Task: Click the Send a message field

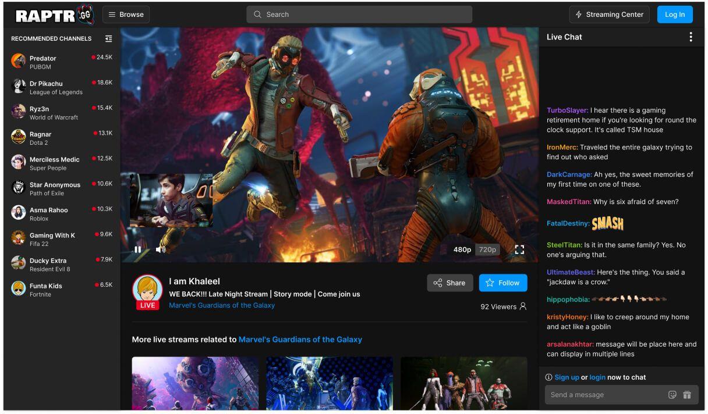Action: (621, 395)
